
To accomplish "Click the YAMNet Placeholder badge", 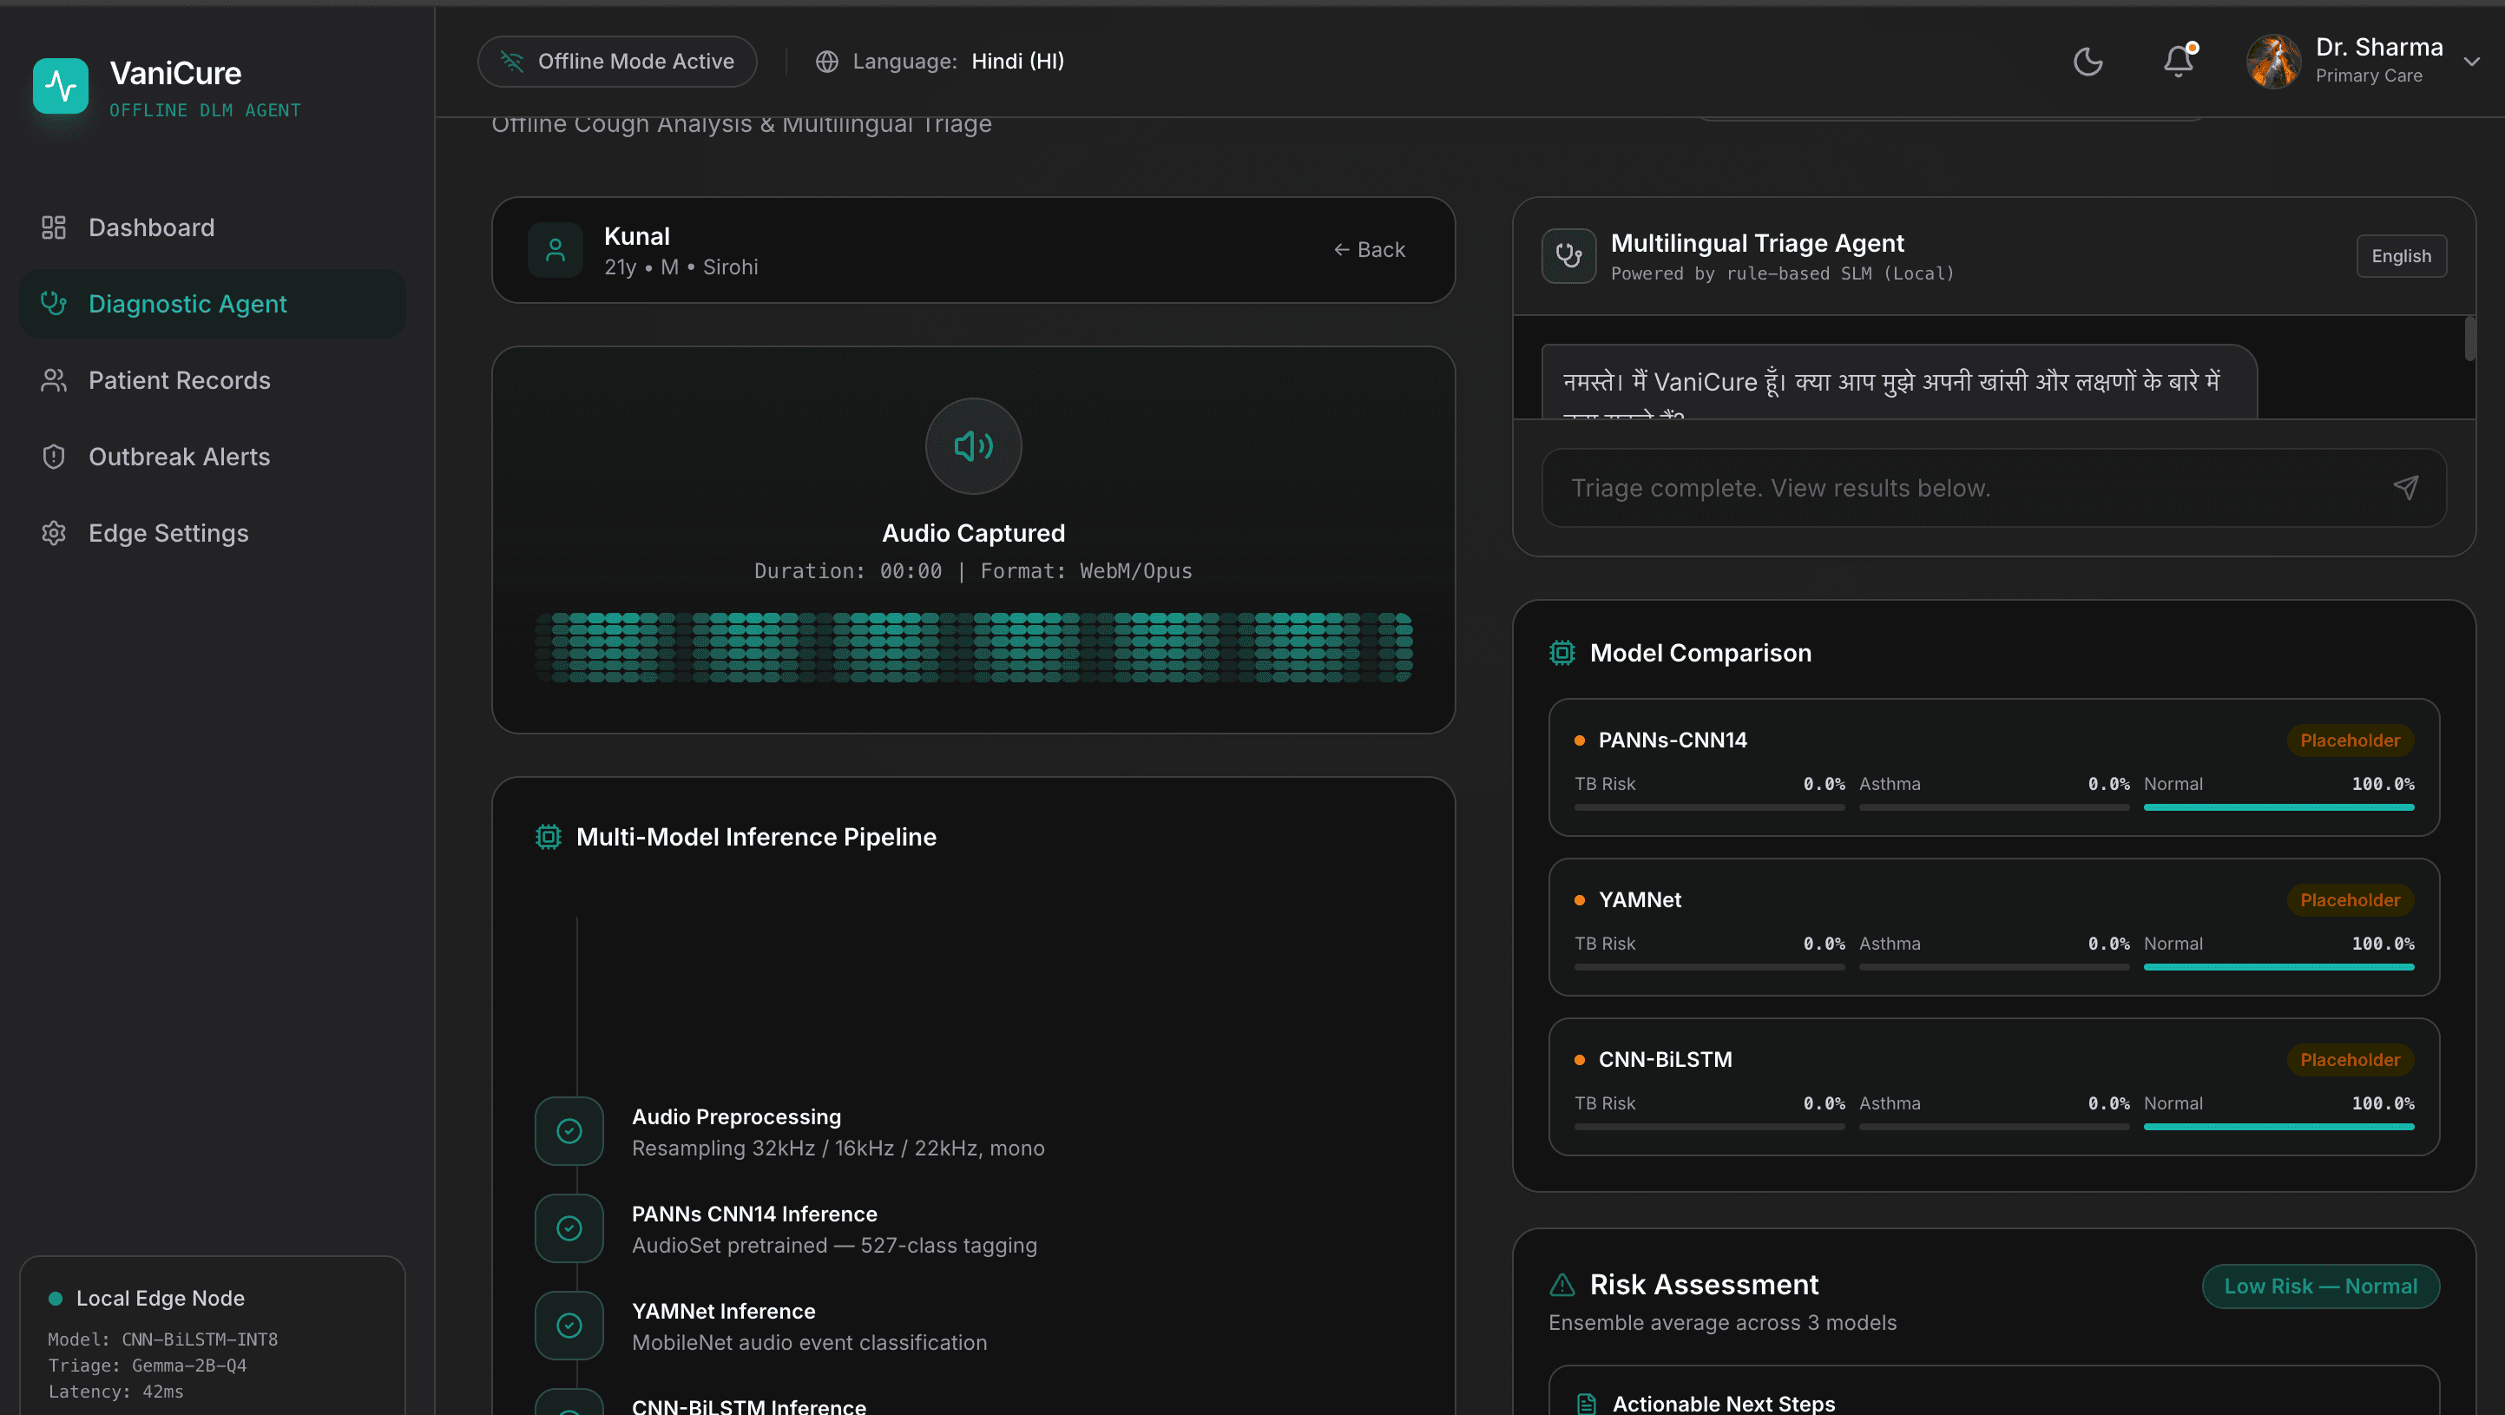I will point(2350,900).
